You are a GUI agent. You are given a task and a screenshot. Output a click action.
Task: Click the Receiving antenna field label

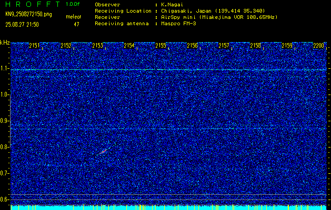click(122, 24)
